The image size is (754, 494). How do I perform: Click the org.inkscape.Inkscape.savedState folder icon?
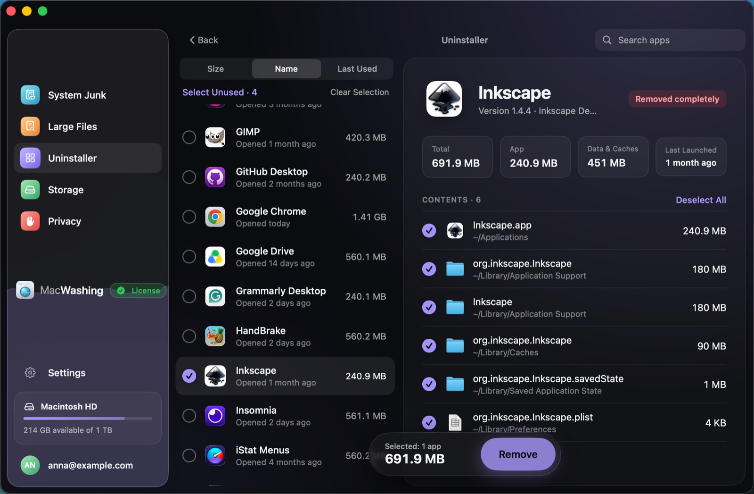pos(455,385)
